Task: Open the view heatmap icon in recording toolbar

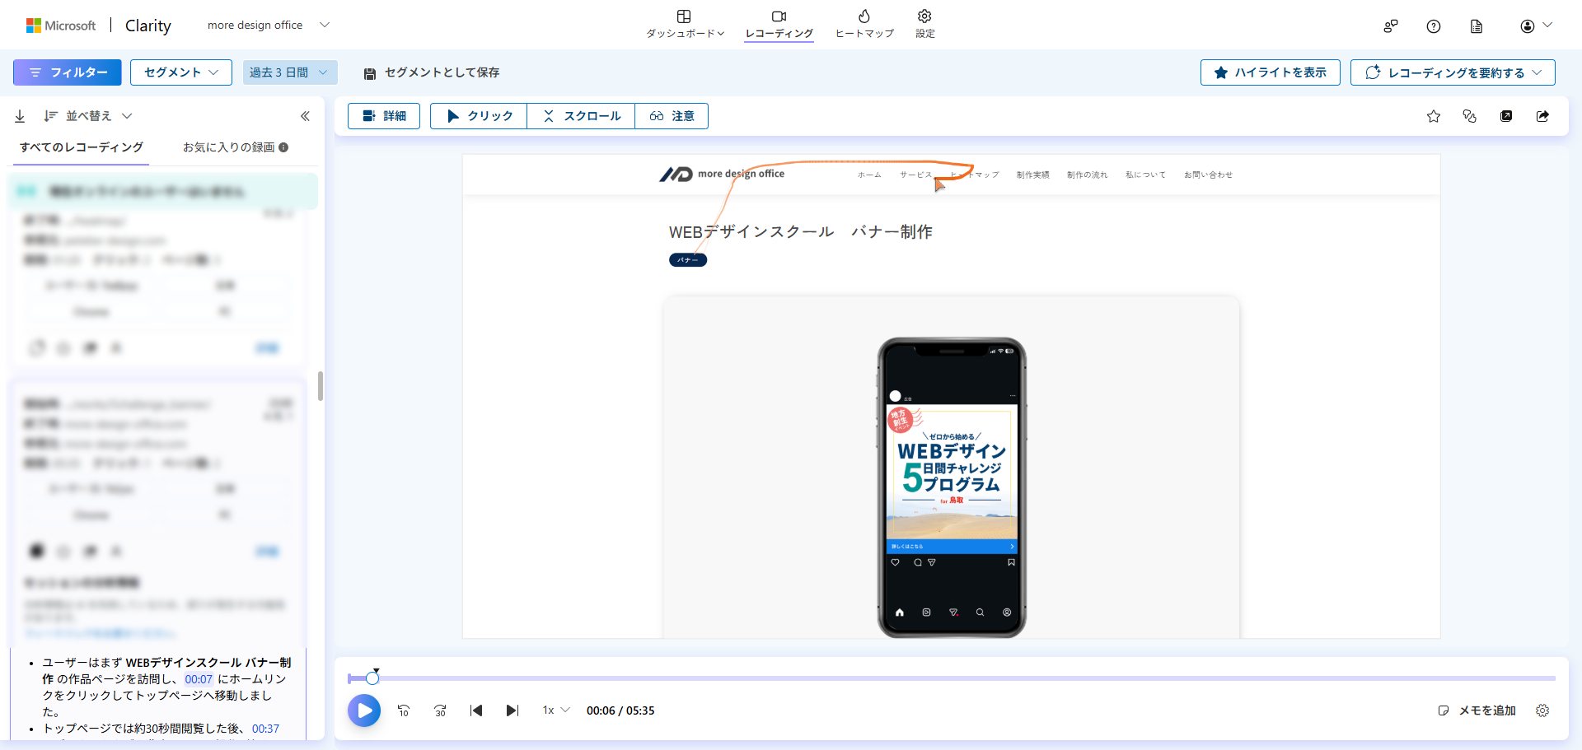Action: [1506, 116]
